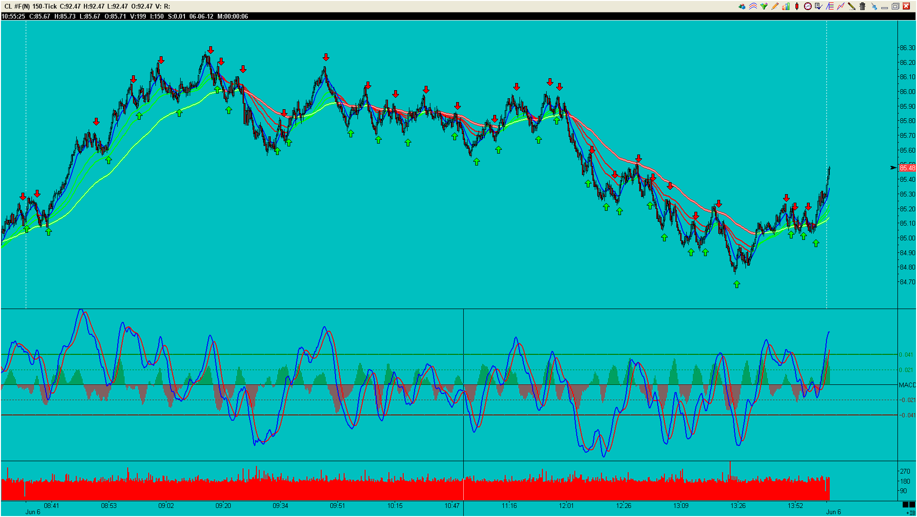This screenshot has height=517, width=917.
Task: Click the current price tag 85.48
Action: pos(907,168)
